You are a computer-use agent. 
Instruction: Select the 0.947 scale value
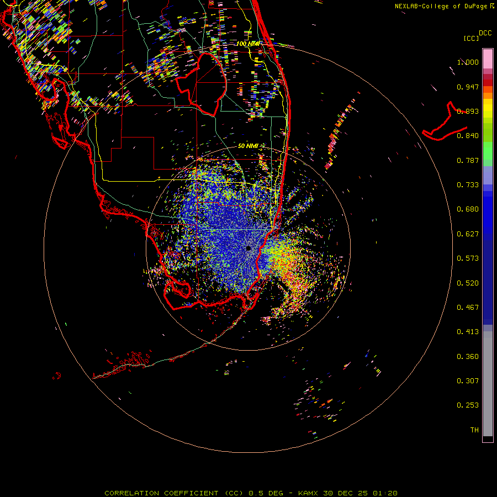pos(468,87)
